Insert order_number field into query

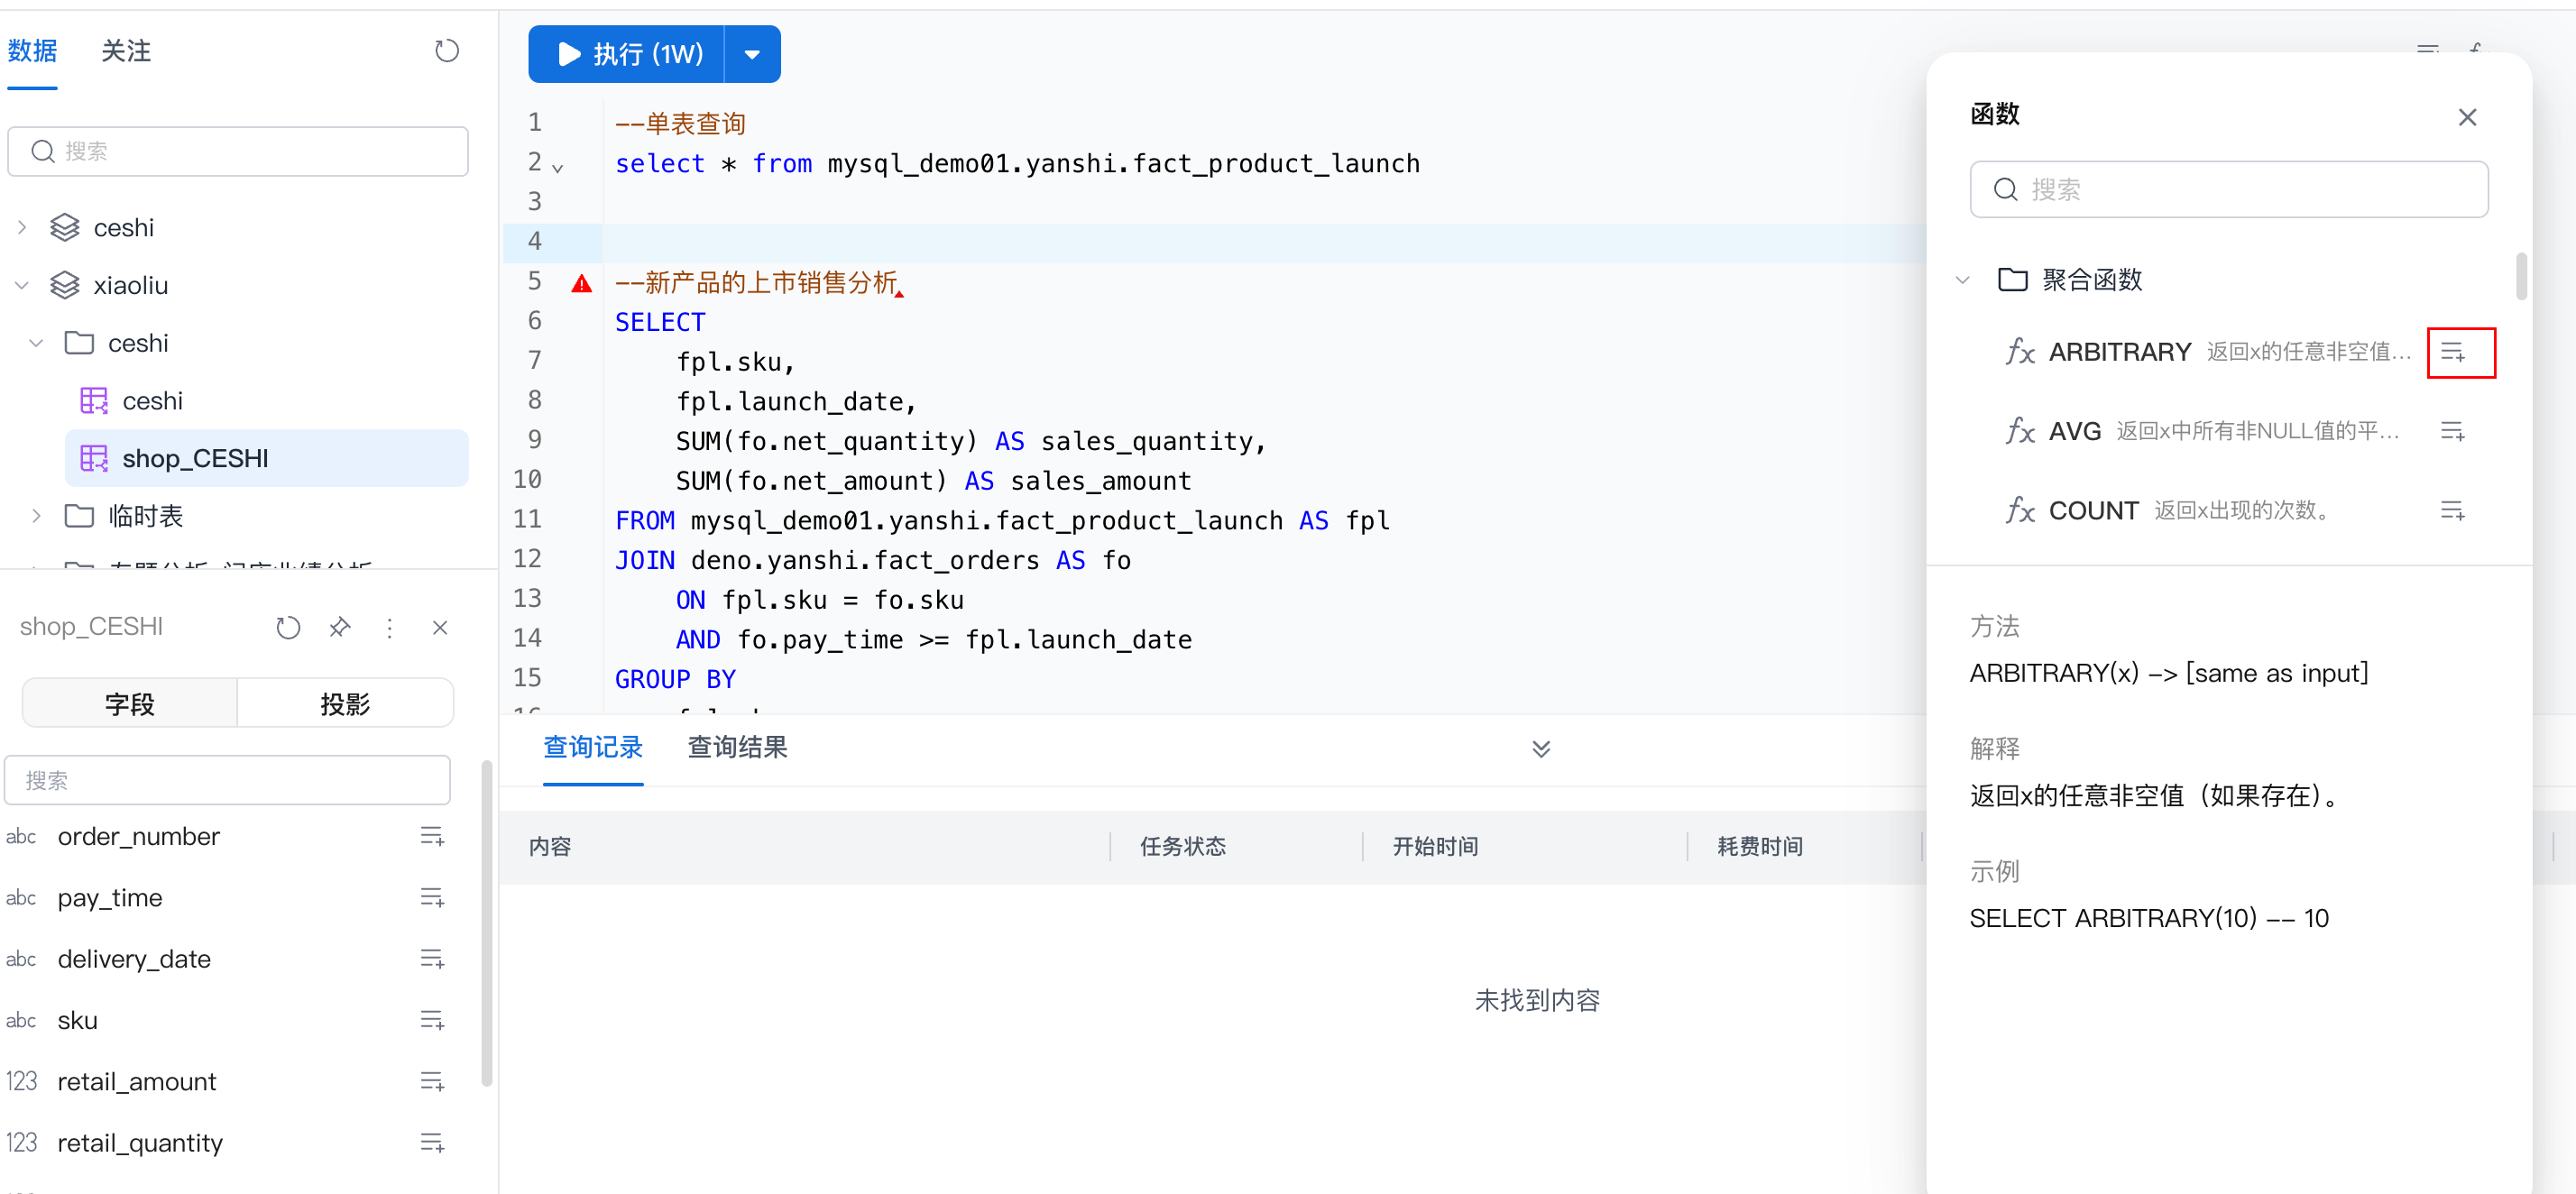[x=432, y=836]
